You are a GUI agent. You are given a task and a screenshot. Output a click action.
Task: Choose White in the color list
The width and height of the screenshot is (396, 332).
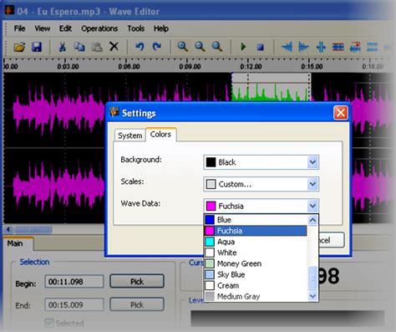point(256,253)
